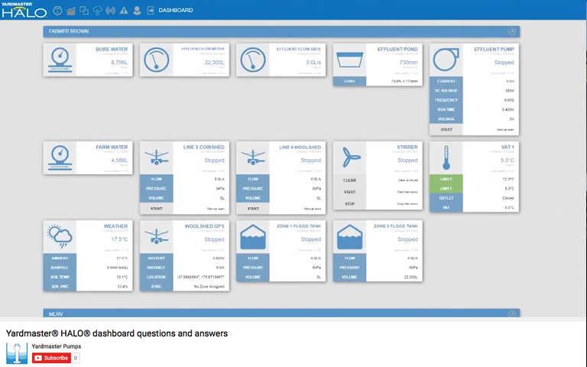Click the wireless signal icon in header
The image size is (587, 367).
pyautogui.click(x=110, y=11)
